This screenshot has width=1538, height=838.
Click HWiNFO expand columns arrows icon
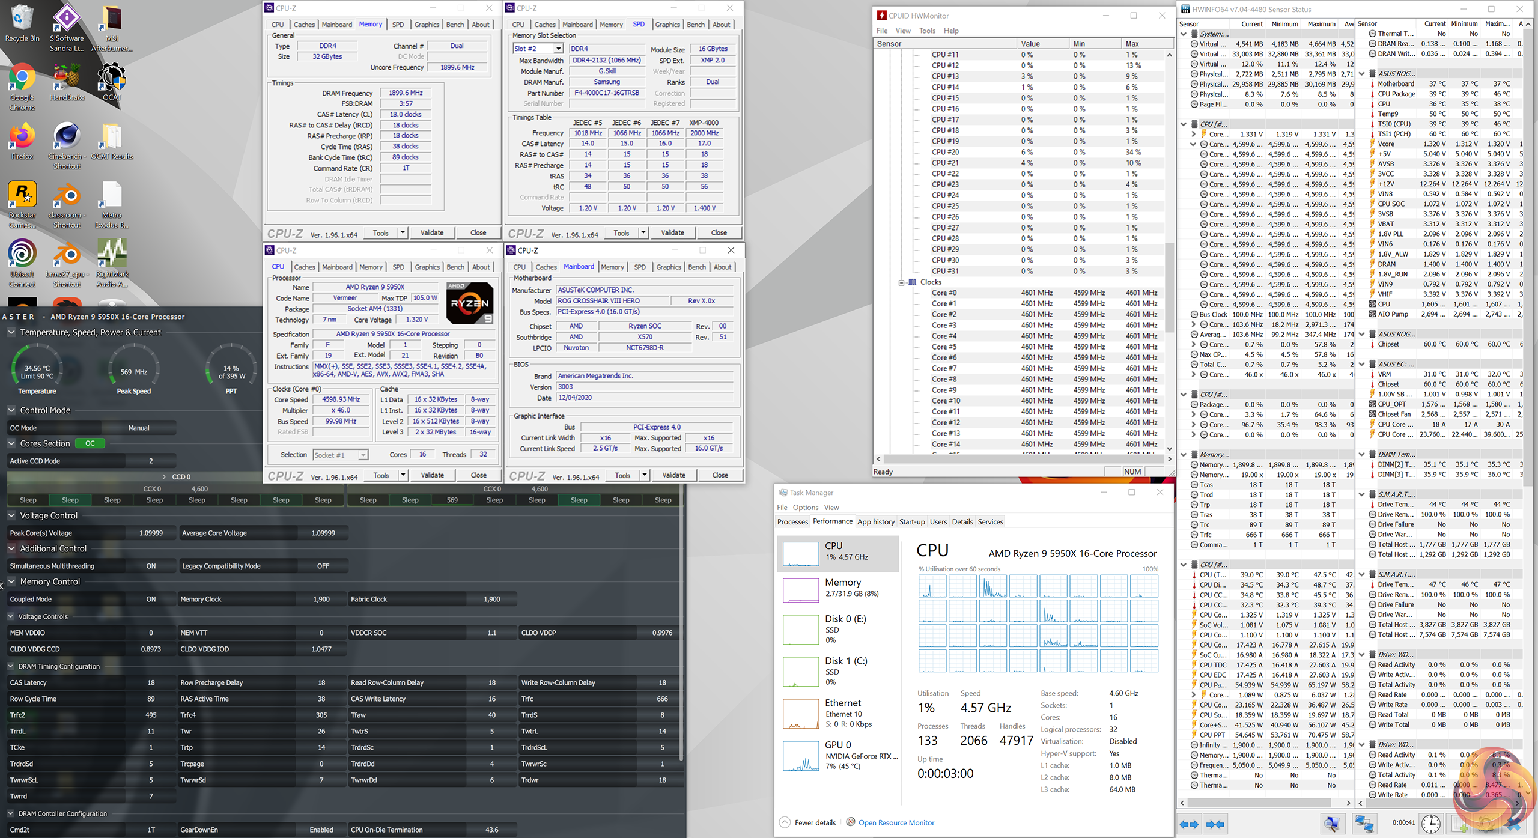tap(1189, 824)
